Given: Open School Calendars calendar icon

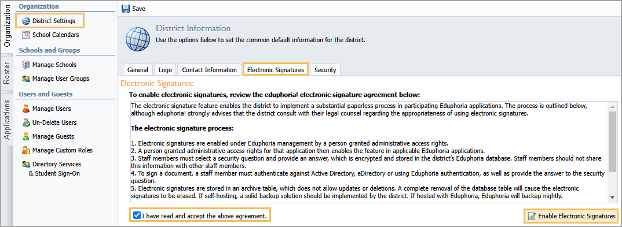Looking at the screenshot, I should pyautogui.click(x=26, y=35).
